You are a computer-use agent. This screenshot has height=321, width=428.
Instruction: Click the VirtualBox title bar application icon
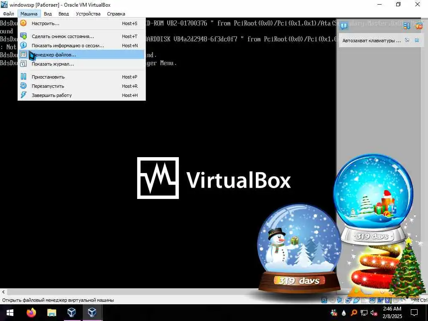coord(4,5)
